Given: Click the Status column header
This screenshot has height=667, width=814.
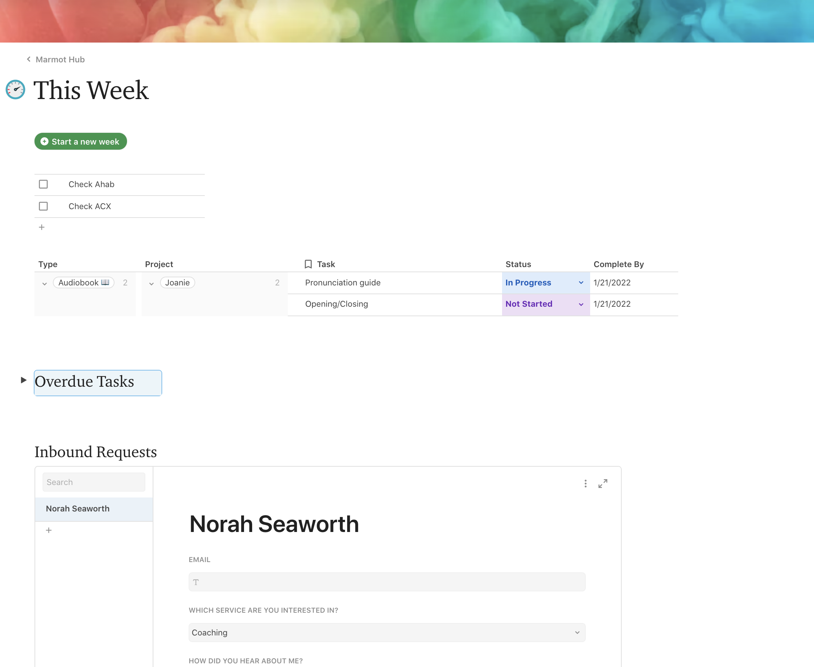Looking at the screenshot, I should (518, 264).
